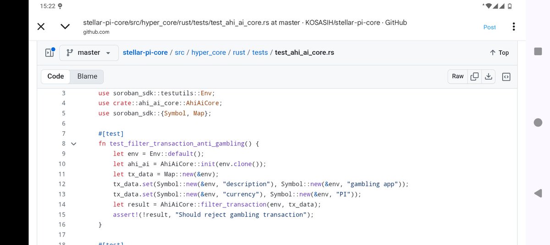Select line number 7
550x245 pixels.
coord(63,133)
